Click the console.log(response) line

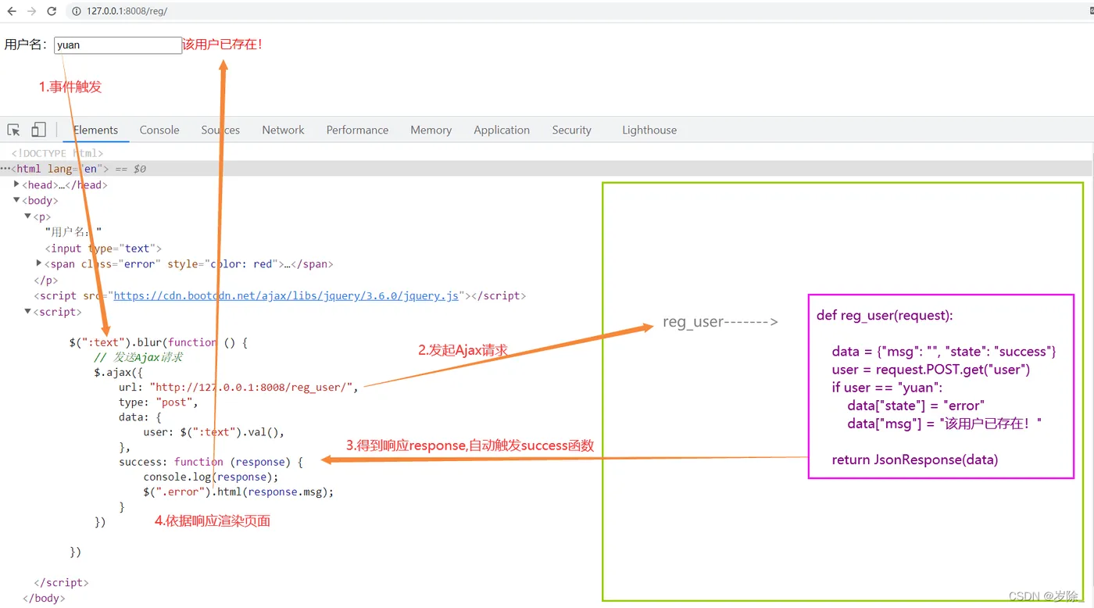pos(211,477)
